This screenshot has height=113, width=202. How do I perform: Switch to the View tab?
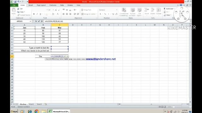point(78,5)
